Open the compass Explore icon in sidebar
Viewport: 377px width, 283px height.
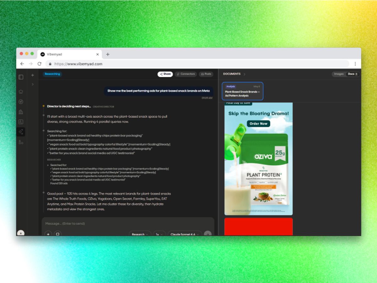[21, 102]
